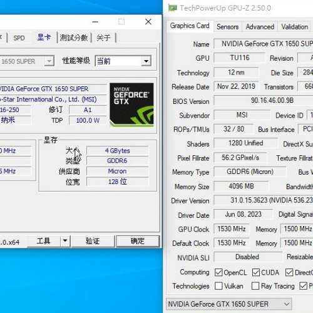Click the GPU field showing TU116
The width and height of the screenshot is (313, 313).
(240, 58)
